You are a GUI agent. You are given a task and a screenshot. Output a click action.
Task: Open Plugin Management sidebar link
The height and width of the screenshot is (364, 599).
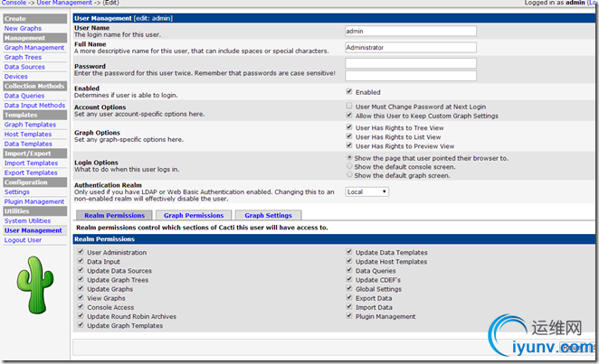(34, 201)
